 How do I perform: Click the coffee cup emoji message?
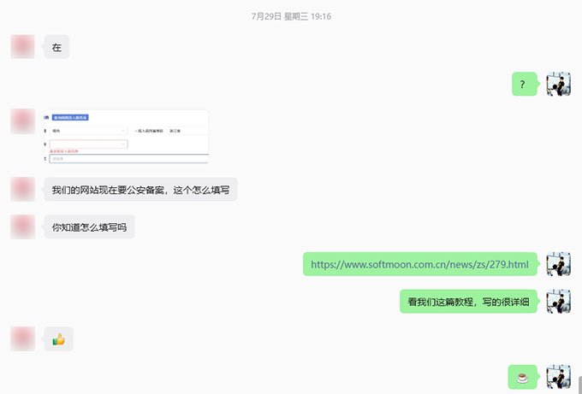(522, 377)
